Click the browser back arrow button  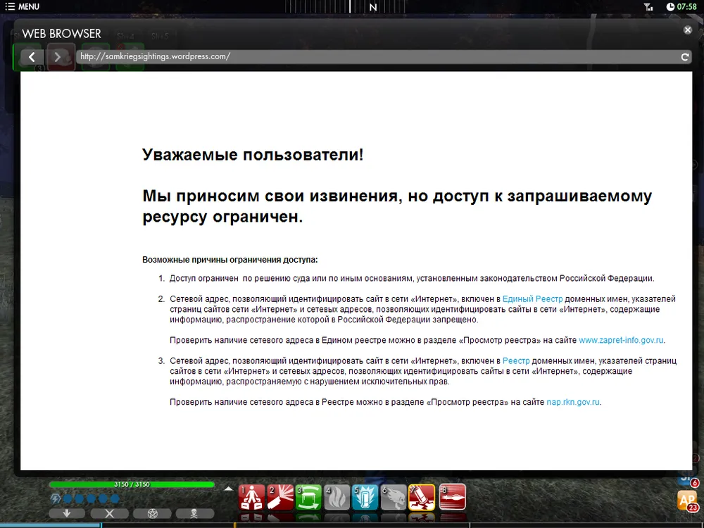click(31, 56)
